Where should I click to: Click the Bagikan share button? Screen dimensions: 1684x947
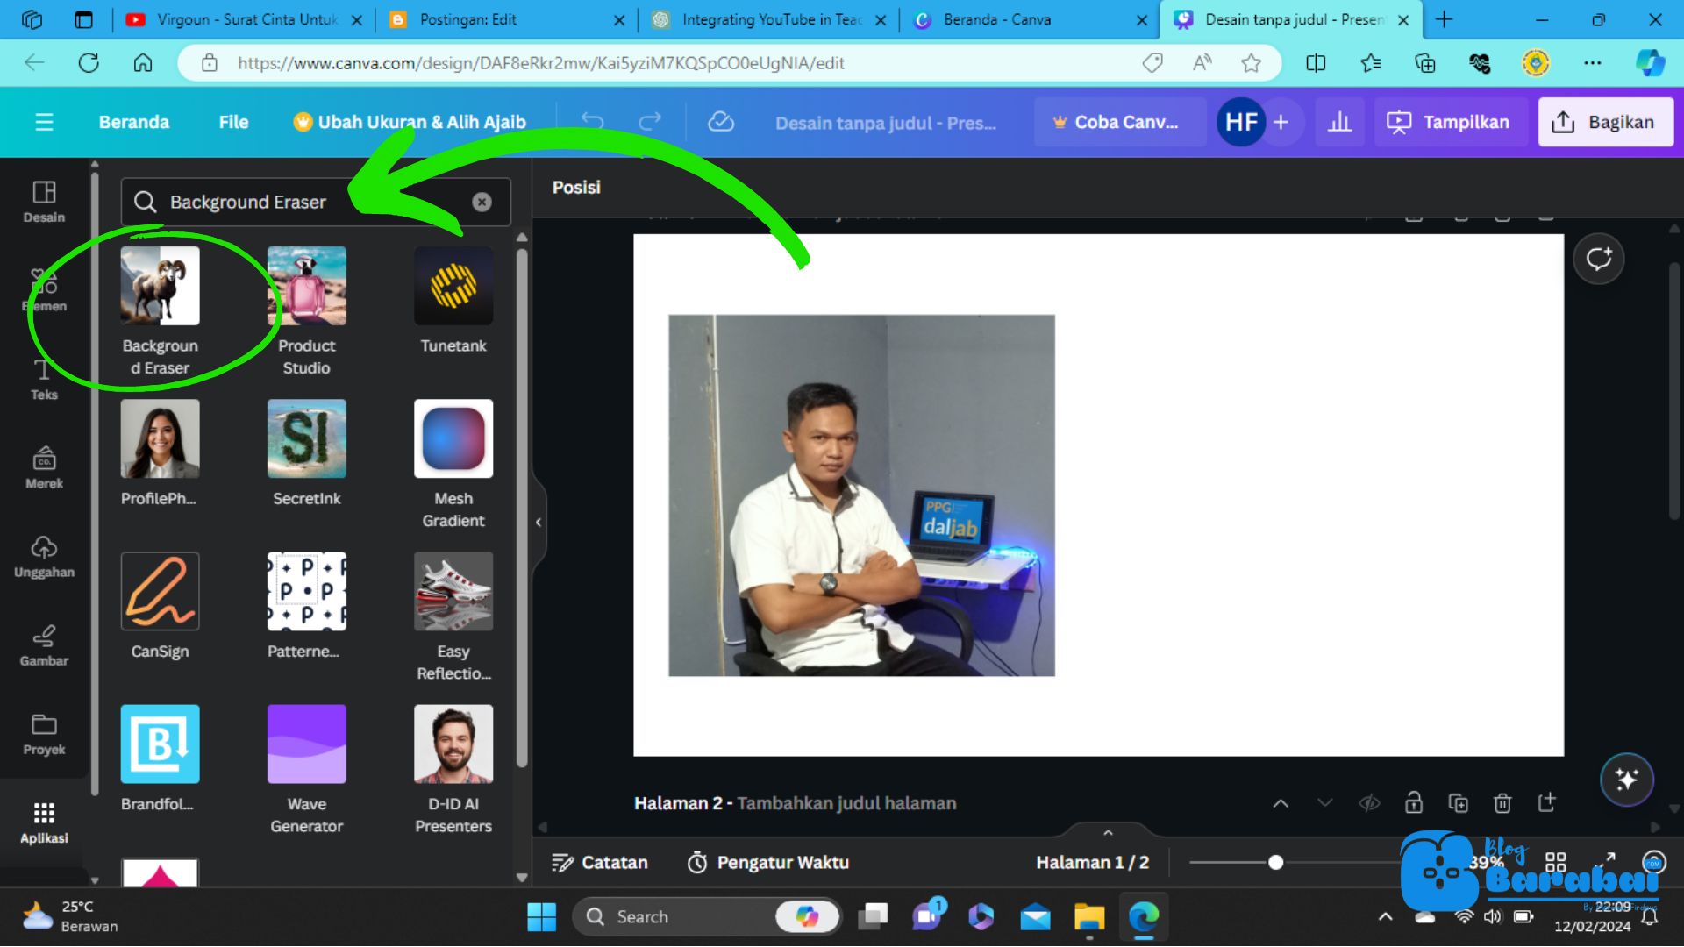tap(1605, 122)
